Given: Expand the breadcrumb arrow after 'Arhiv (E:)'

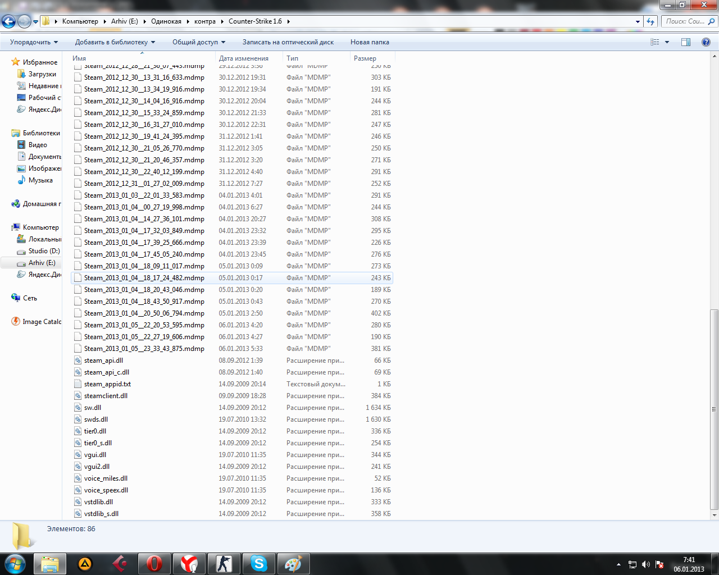Looking at the screenshot, I should [x=144, y=21].
